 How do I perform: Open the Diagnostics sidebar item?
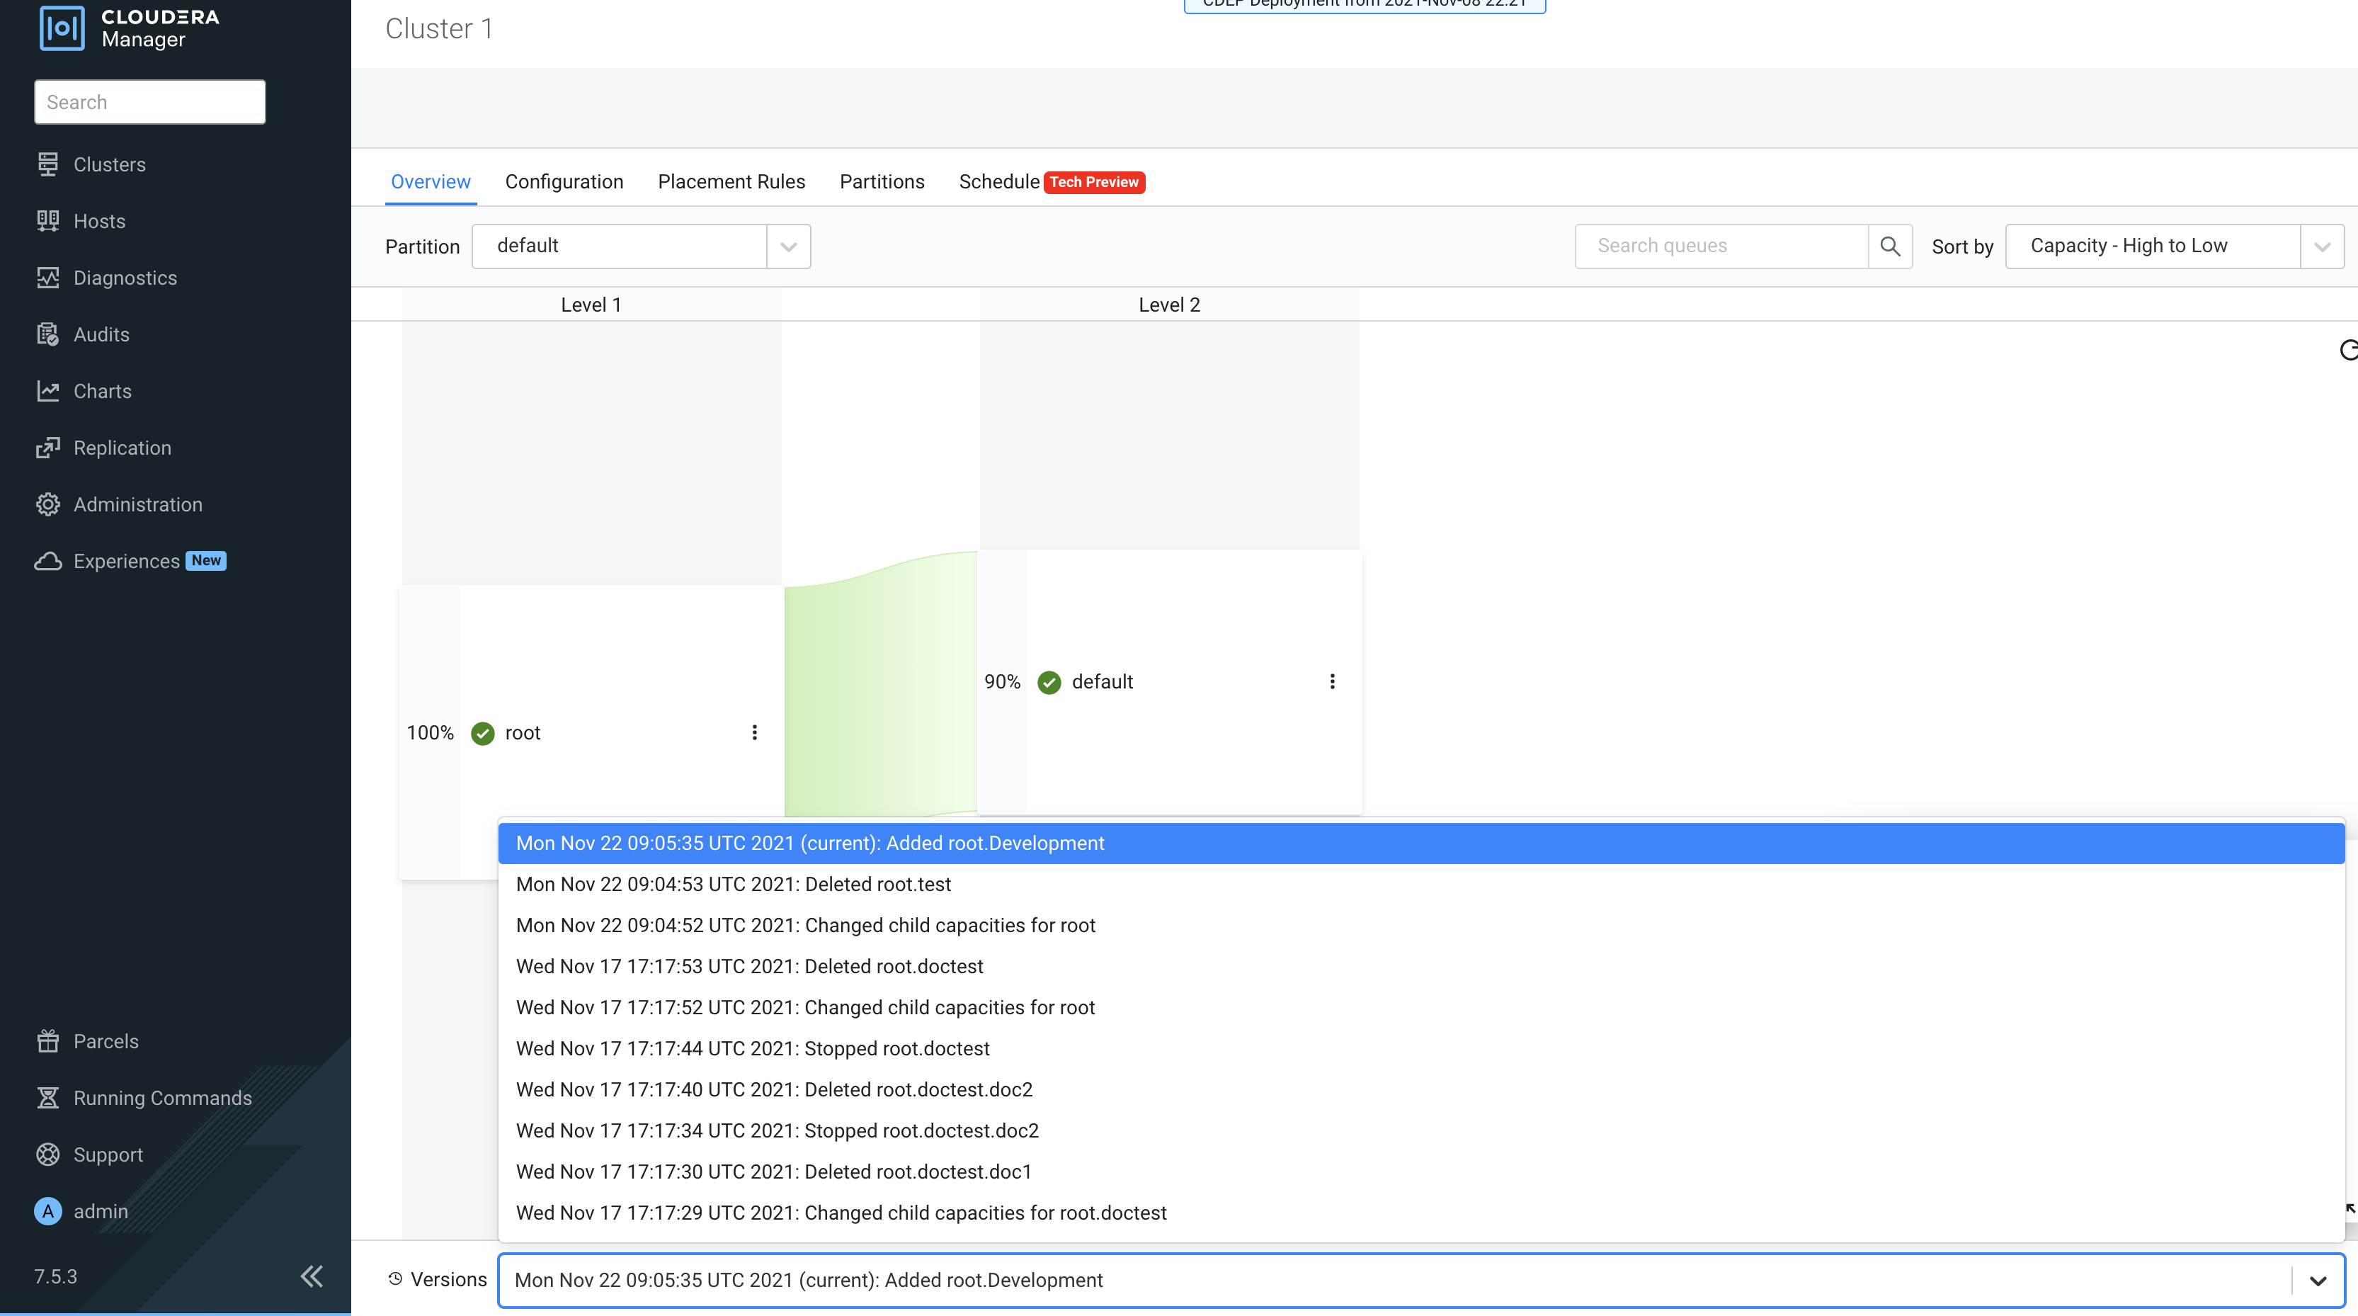(x=125, y=278)
